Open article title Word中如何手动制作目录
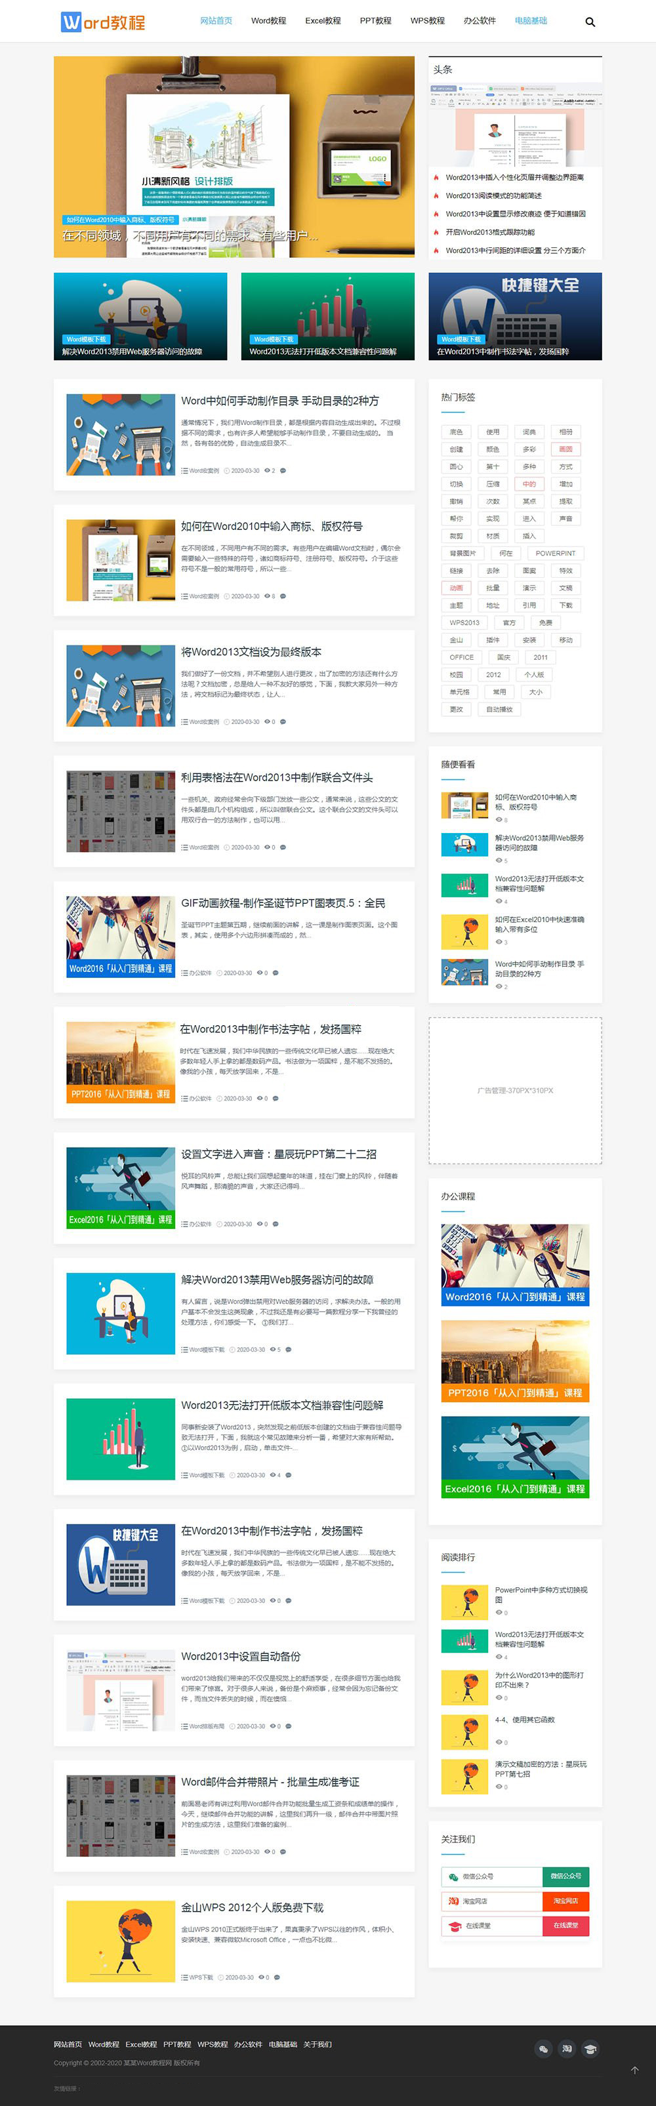 279,401
